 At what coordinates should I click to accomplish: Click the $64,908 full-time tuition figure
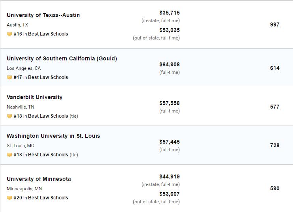click(169, 64)
